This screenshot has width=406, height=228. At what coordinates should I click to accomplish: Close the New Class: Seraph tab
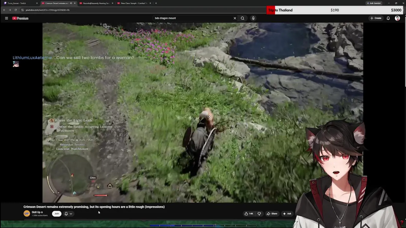pyautogui.click(x=150, y=3)
